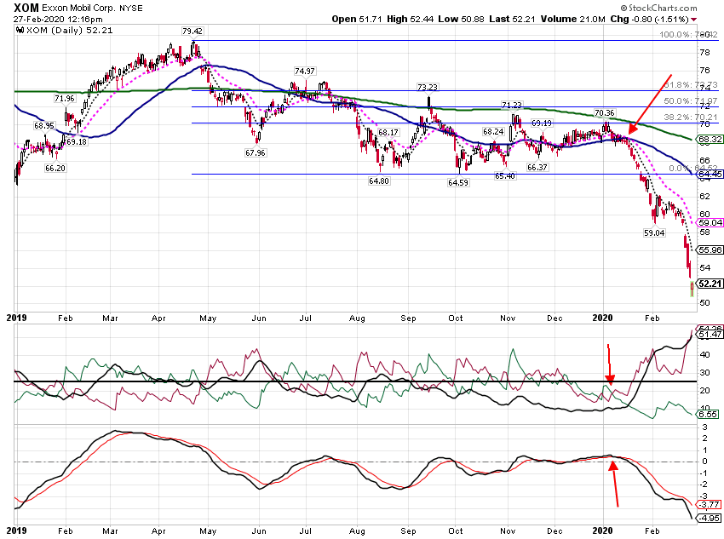Click the Low 50.88 header value

pyautogui.click(x=462, y=20)
